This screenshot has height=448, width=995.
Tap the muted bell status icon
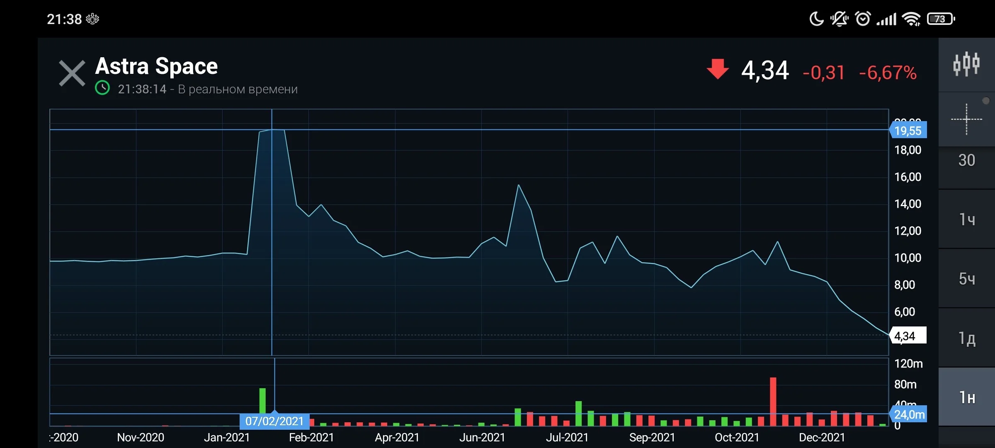click(840, 19)
